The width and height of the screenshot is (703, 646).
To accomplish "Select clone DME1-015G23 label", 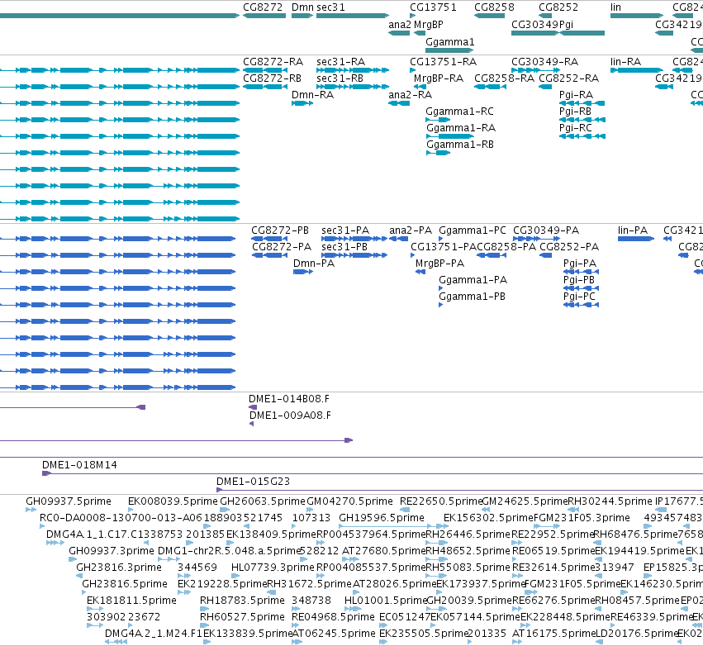I will 254,482.
